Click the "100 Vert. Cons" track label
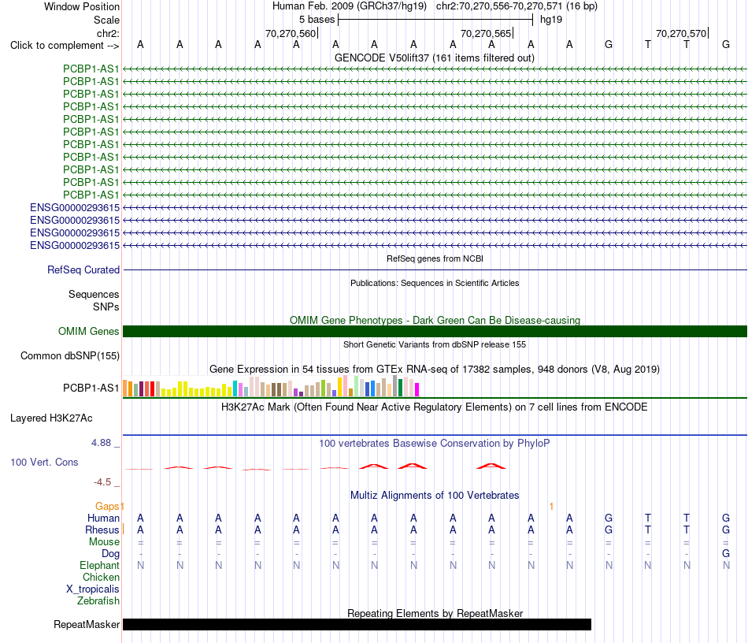The width and height of the screenshot is (748, 643). coord(44,462)
